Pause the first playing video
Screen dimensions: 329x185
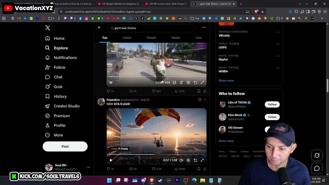[x=111, y=82]
